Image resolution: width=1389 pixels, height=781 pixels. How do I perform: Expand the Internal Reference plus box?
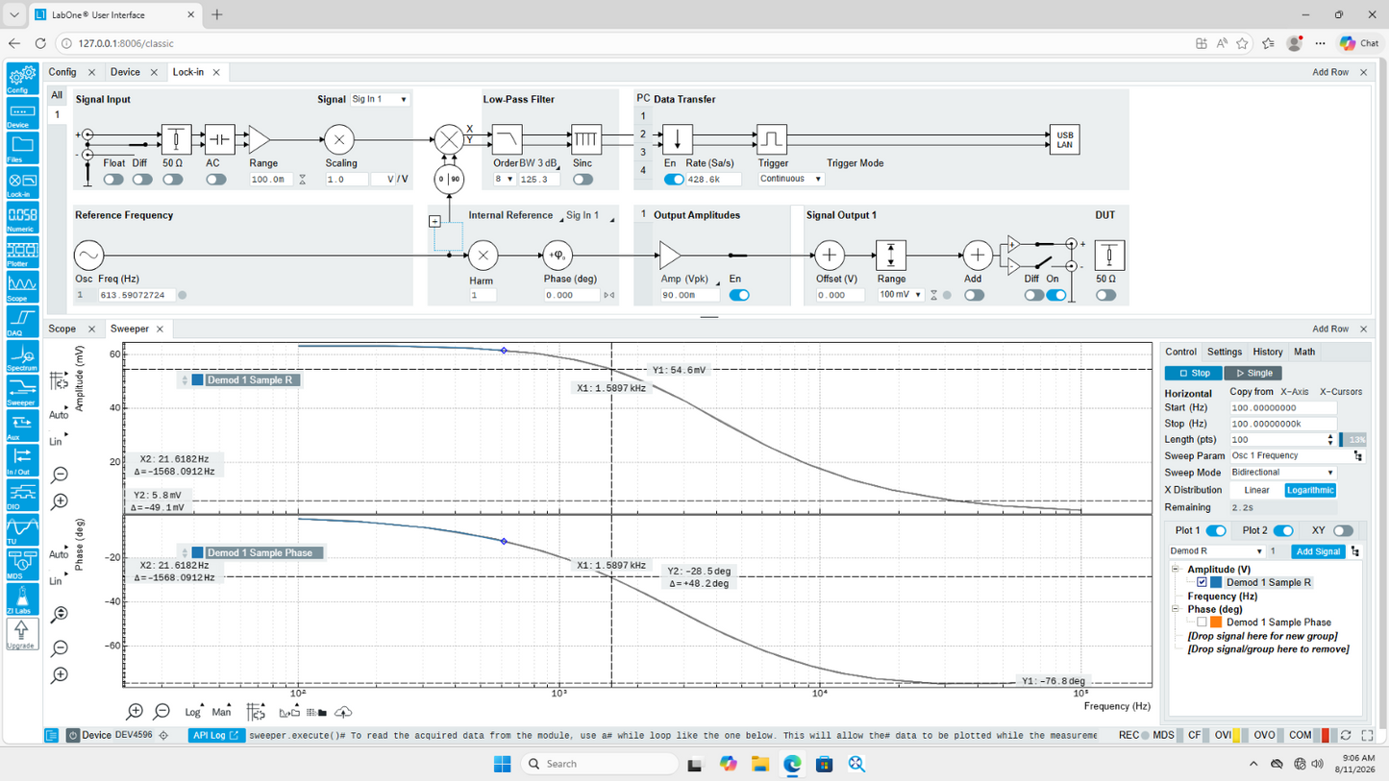coord(434,222)
